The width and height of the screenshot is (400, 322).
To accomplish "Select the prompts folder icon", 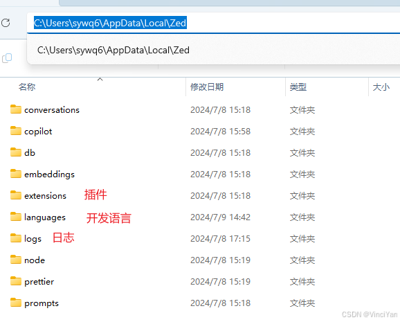I will [x=16, y=303].
